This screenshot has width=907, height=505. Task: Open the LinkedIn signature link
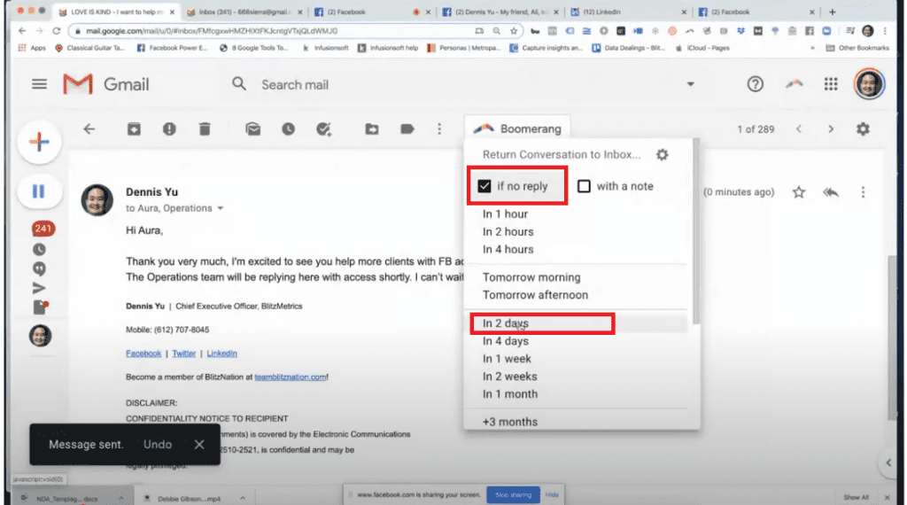221,353
